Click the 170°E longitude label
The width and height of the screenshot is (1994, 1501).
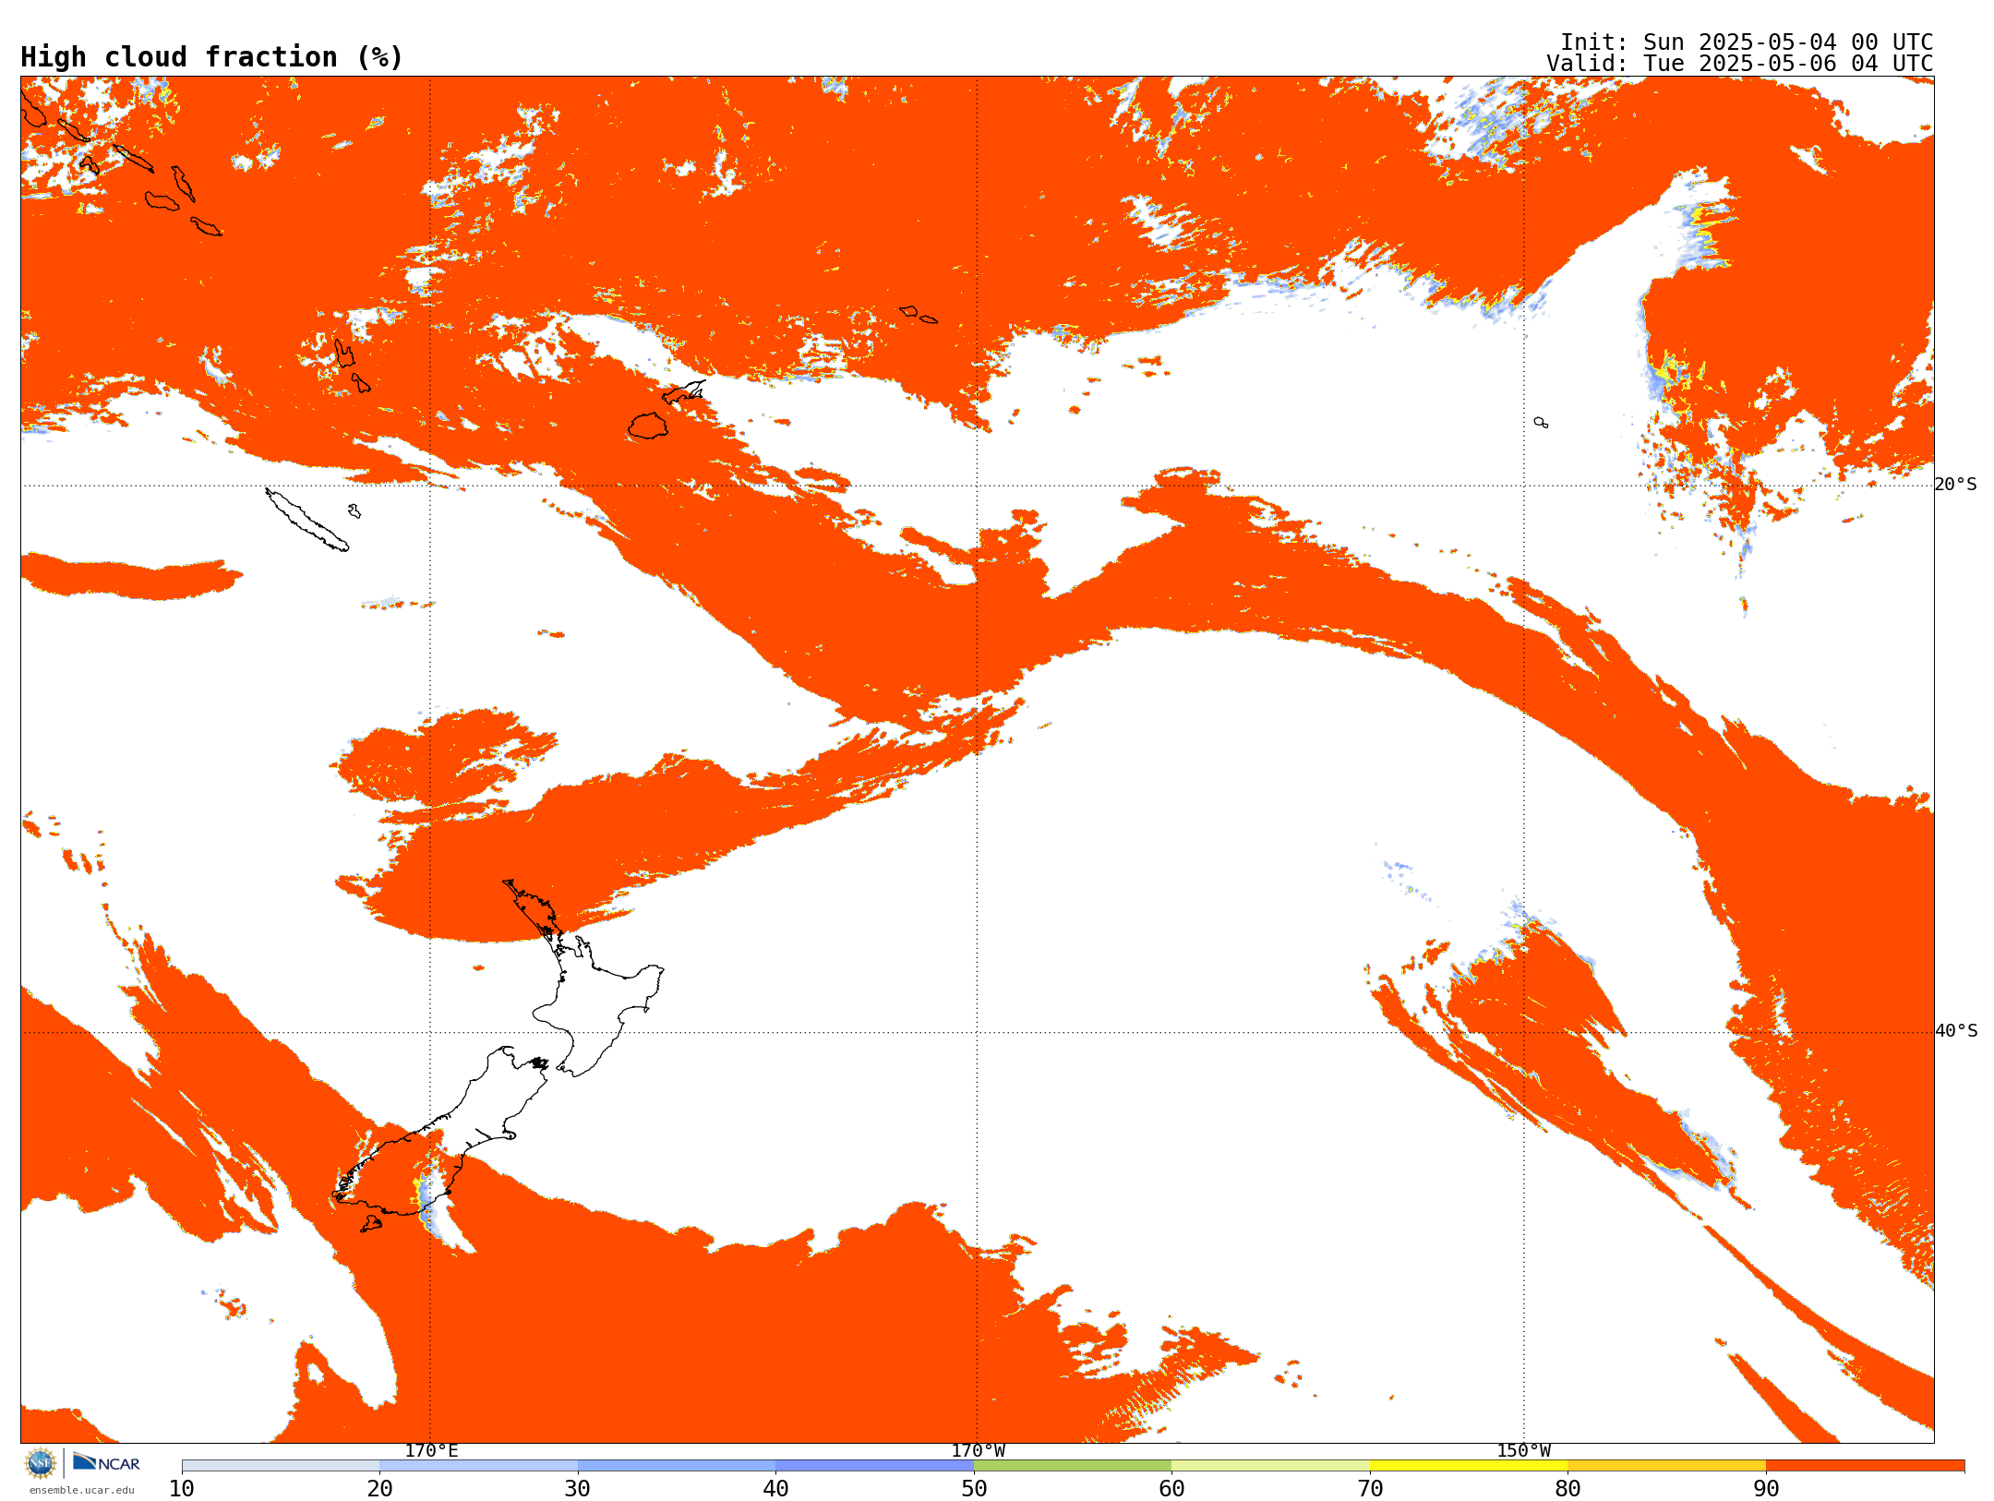(431, 1451)
